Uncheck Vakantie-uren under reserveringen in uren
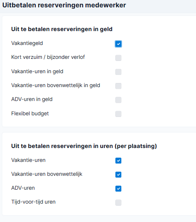 pyautogui.click(x=118, y=161)
